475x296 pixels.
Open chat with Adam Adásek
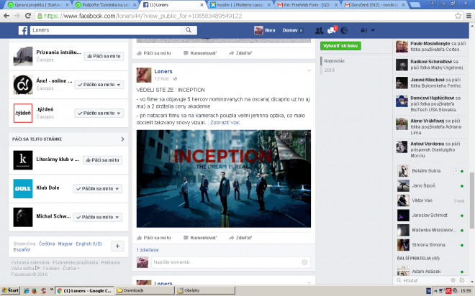[431, 271]
